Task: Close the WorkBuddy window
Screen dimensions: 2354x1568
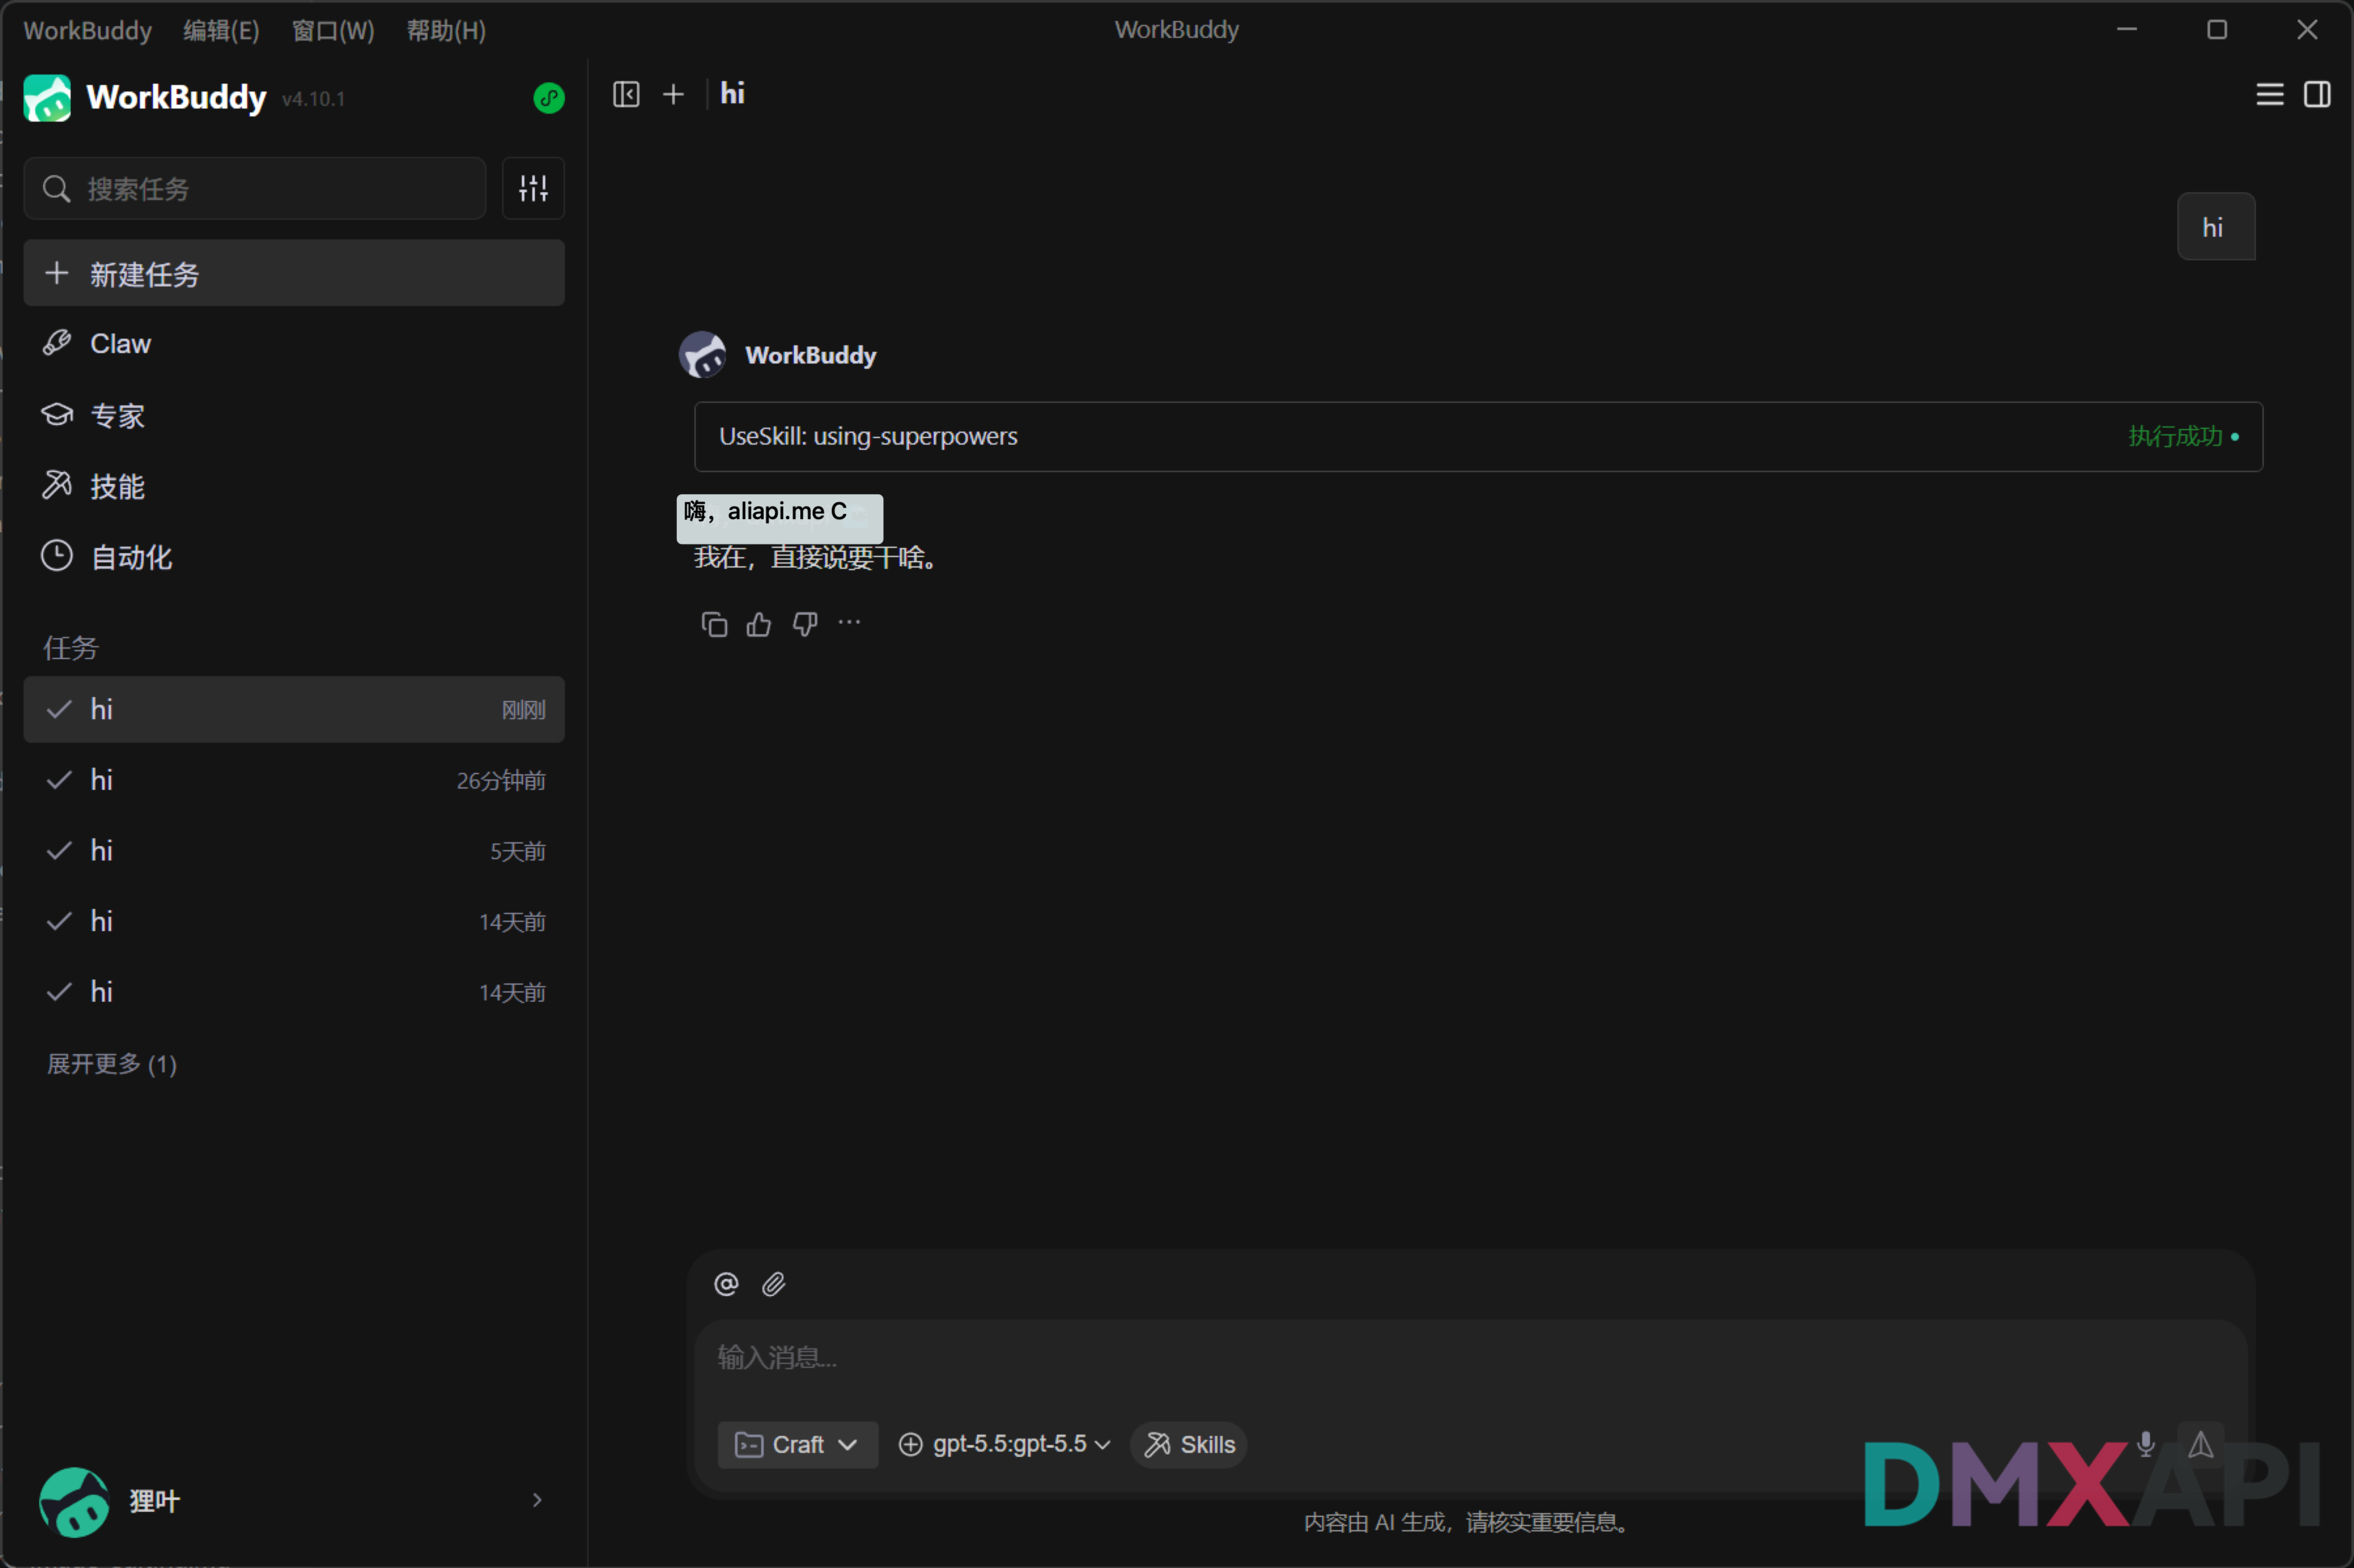Action: coord(2307,30)
